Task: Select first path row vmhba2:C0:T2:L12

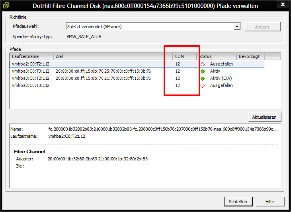Action: pos(31,64)
